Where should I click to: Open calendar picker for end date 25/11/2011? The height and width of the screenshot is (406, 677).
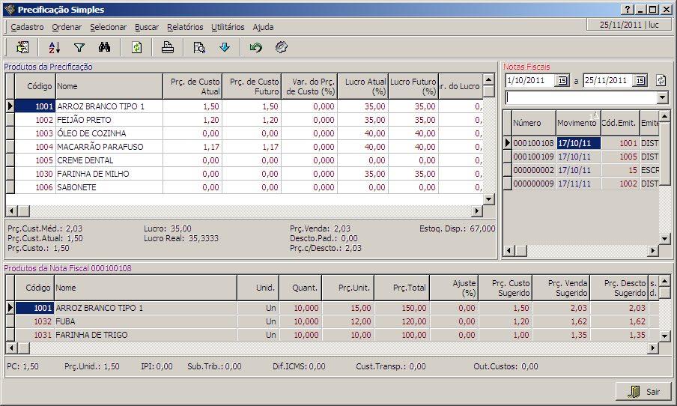pos(640,80)
